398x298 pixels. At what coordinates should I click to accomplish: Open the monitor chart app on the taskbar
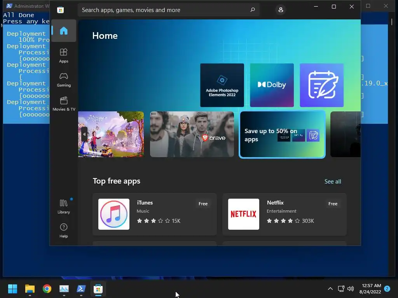(x=64, y=289)
